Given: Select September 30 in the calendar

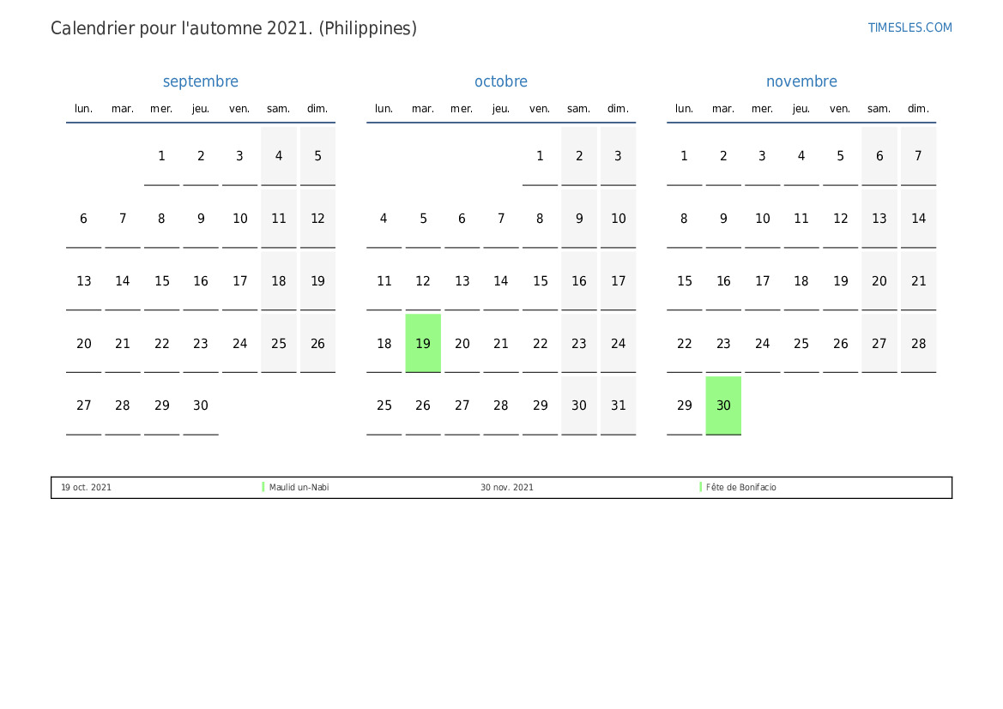Looking at the screenshot, I should point(201,406).
